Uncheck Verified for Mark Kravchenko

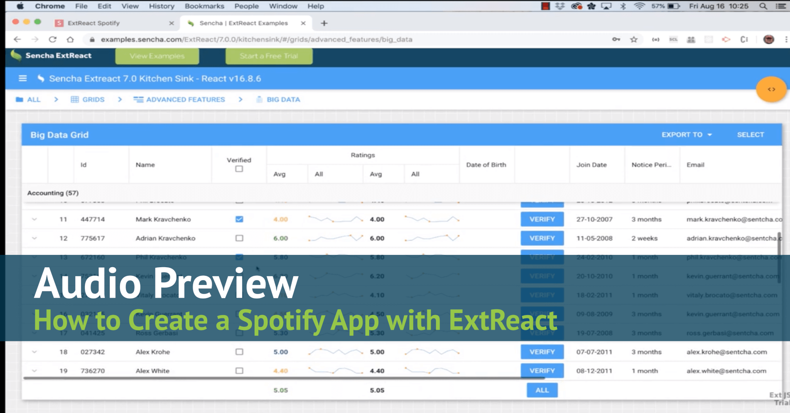coord(239,219)
